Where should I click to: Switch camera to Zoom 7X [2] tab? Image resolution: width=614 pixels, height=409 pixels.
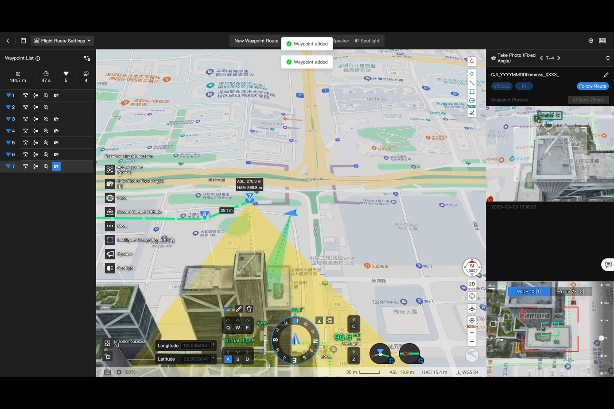pyautogui.click(x=571, y=291)
